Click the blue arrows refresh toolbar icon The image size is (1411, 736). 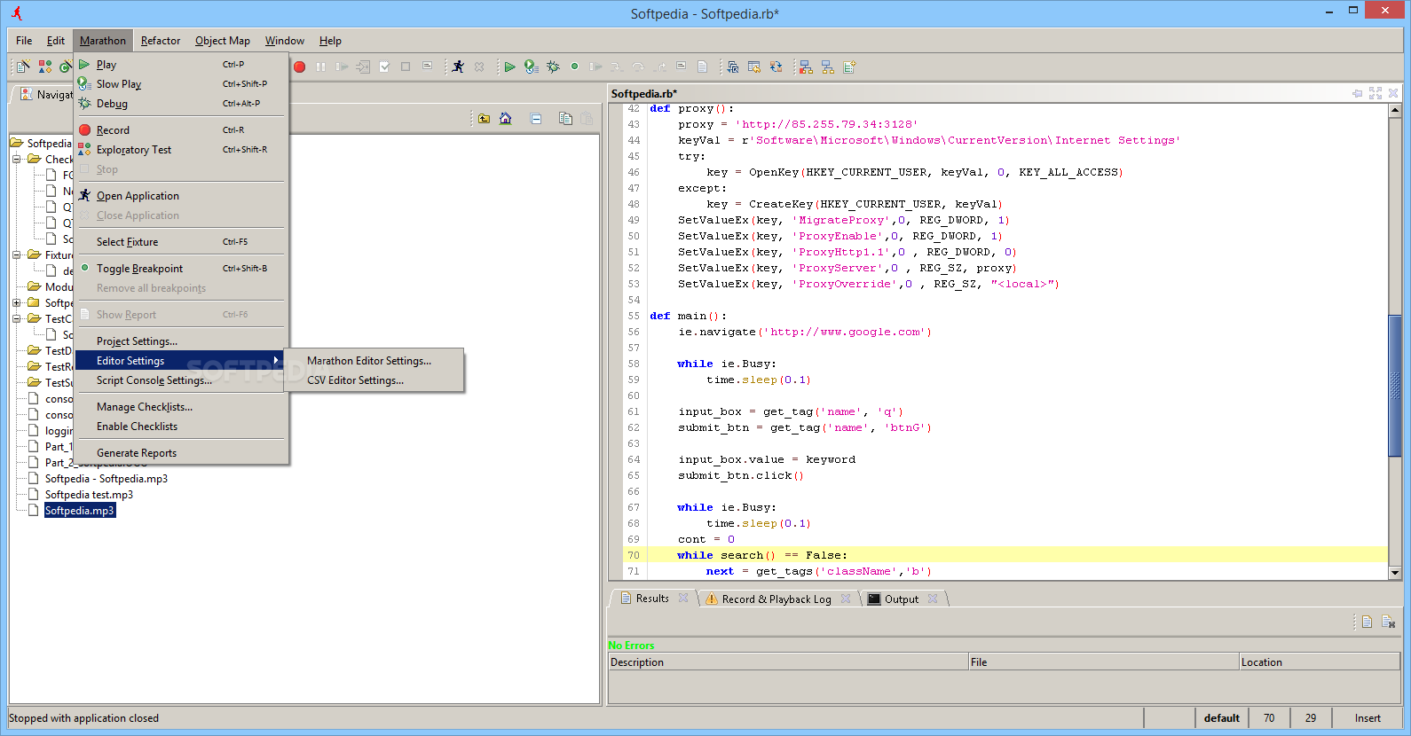pyautogui.click(x=776, y=67)
